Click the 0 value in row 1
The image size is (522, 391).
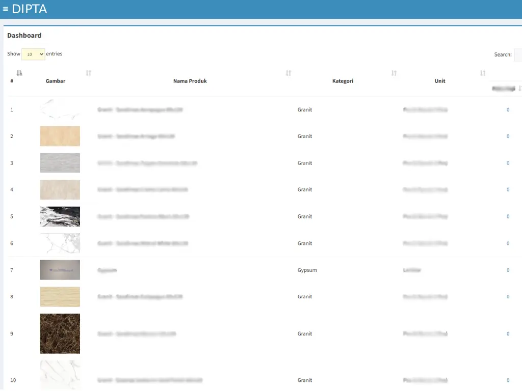coord(508,109)
